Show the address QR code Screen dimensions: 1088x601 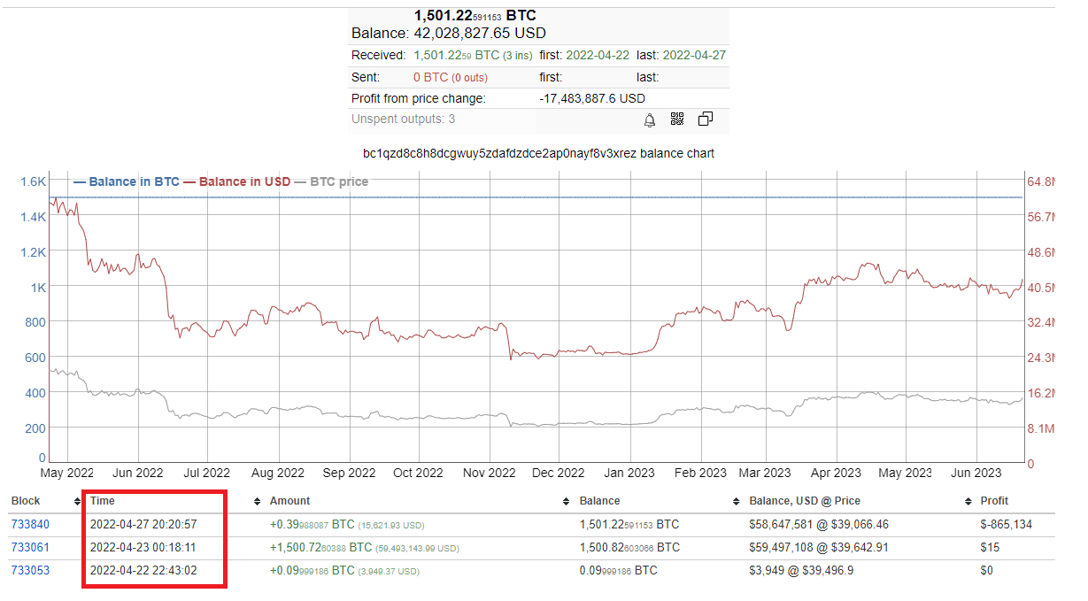(677, 119)
